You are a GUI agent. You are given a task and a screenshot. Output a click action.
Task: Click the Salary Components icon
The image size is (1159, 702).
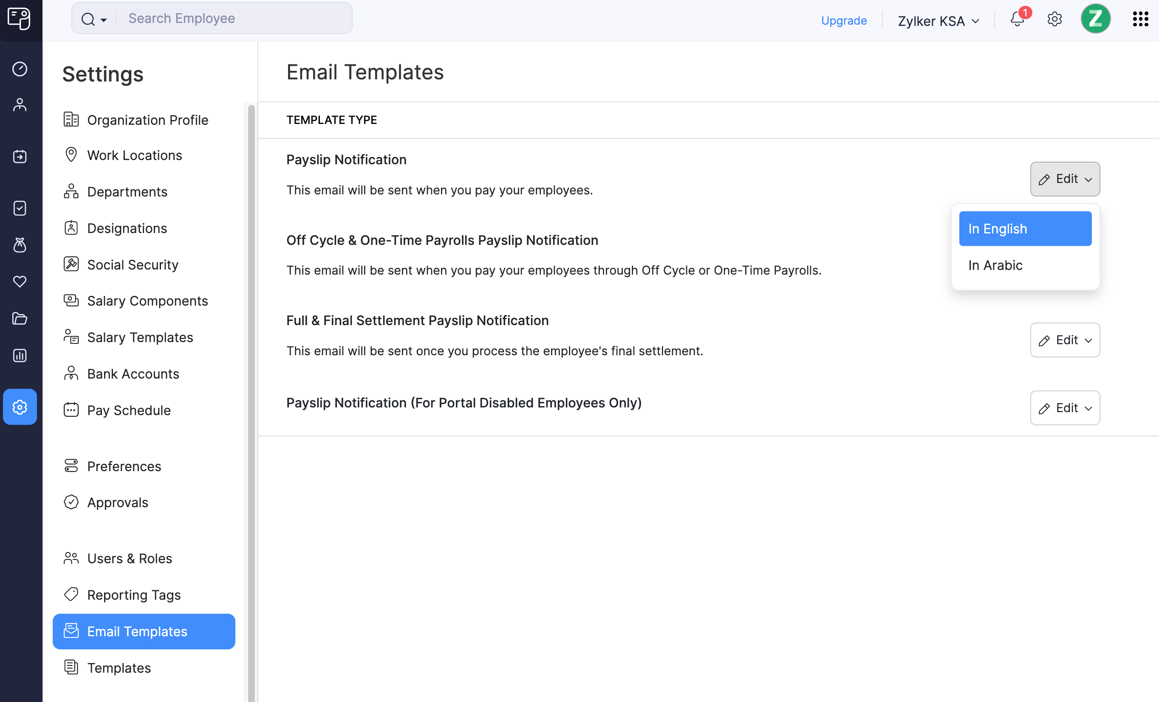[71, 300]
